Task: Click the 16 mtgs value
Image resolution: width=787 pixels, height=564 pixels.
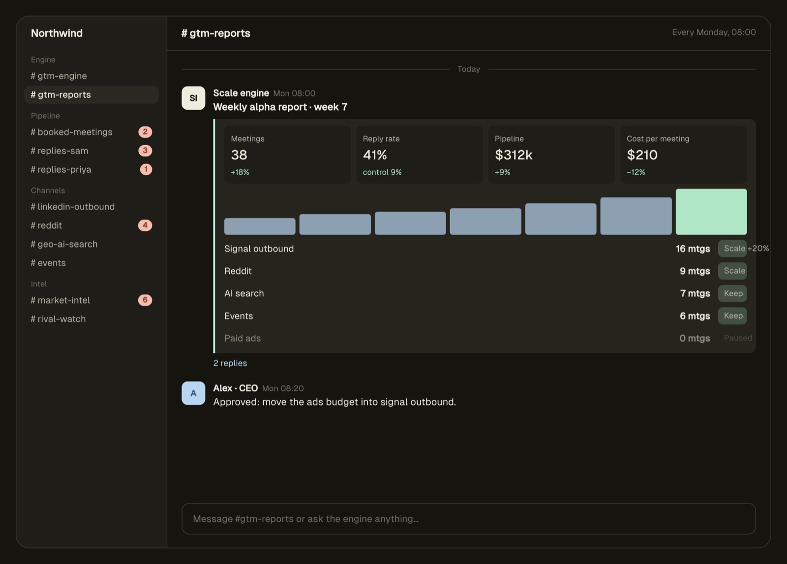Action: 693,249
